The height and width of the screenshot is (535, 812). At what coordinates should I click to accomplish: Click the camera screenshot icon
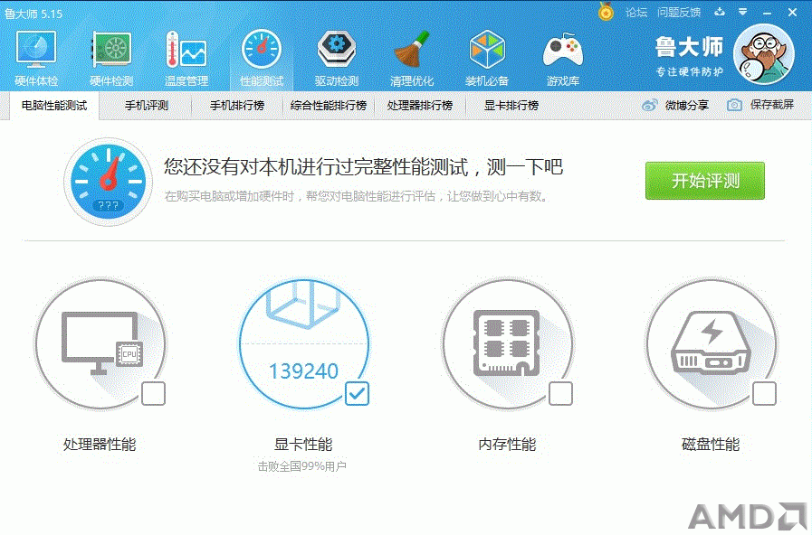click(x=734, y=105)
